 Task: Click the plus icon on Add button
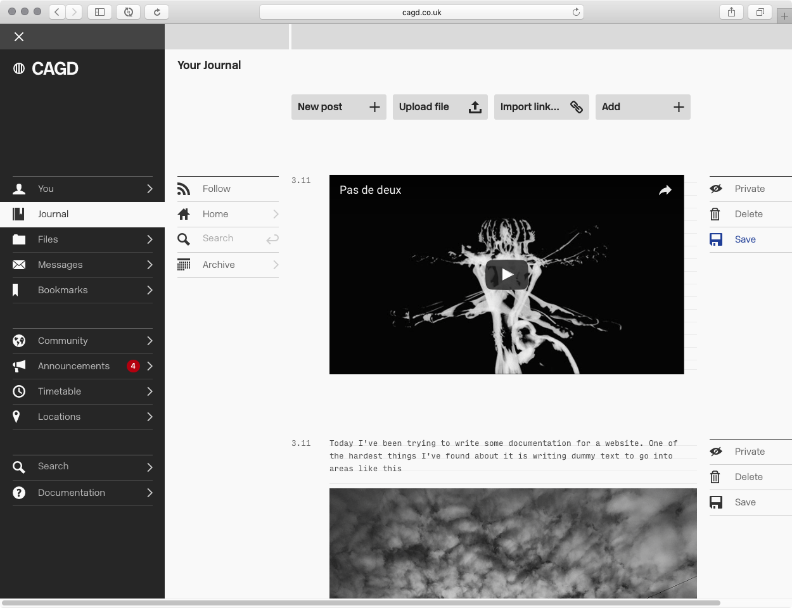tap(679, 107)
